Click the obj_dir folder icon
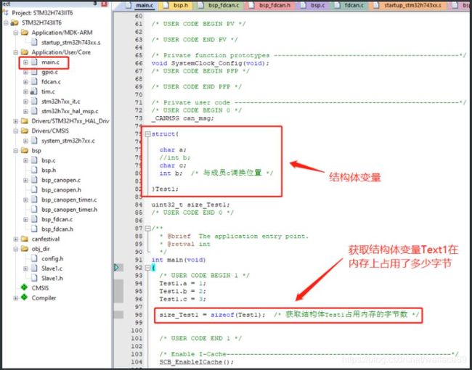The width and height of the screenshot is (472, 370). tap(25, 249)
